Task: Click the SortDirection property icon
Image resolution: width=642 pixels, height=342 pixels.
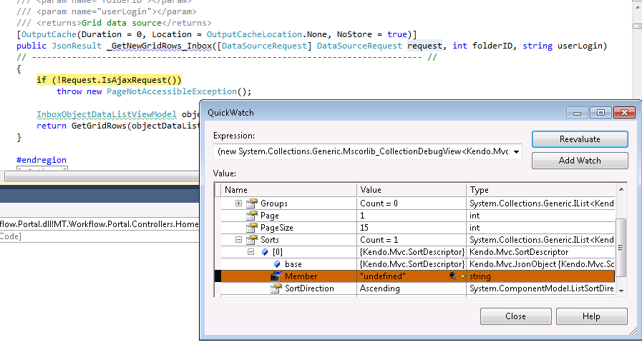Action: (276, 288)
